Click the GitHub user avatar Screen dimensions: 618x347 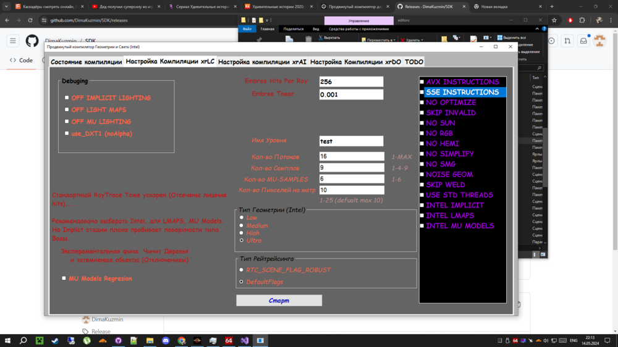[600, 41]
